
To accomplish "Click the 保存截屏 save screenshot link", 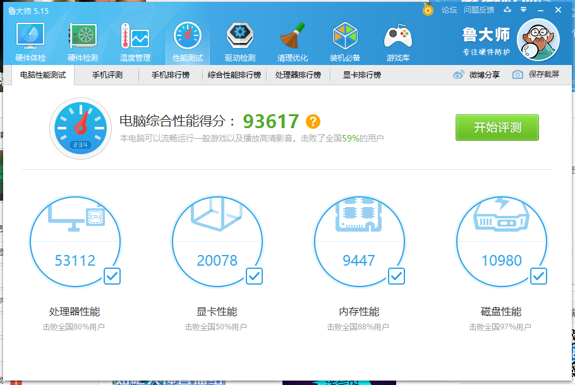I will click(544, 74).
